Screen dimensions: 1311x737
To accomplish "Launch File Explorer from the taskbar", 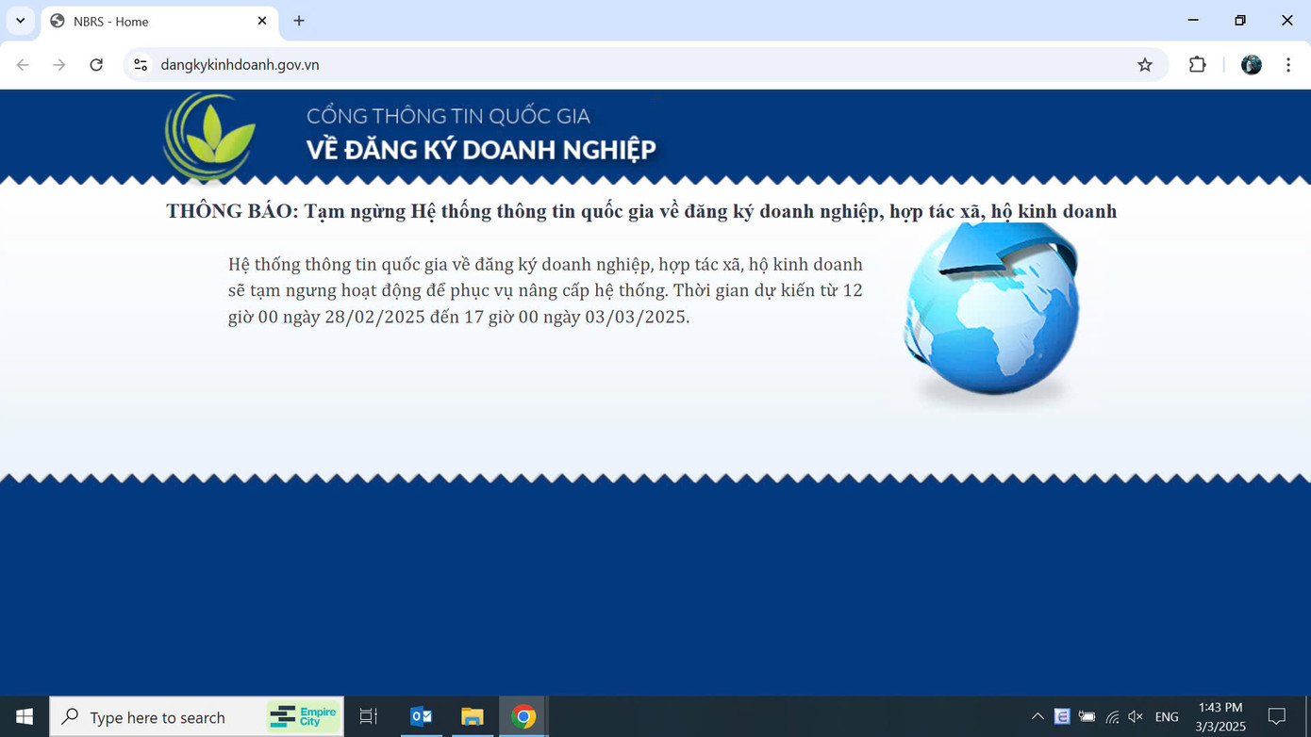I will click(x=472, y=716).
